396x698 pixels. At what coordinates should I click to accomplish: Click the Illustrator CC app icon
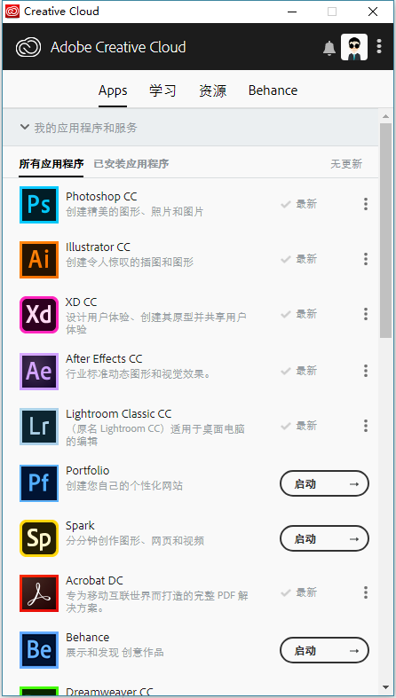pos(39,260)
